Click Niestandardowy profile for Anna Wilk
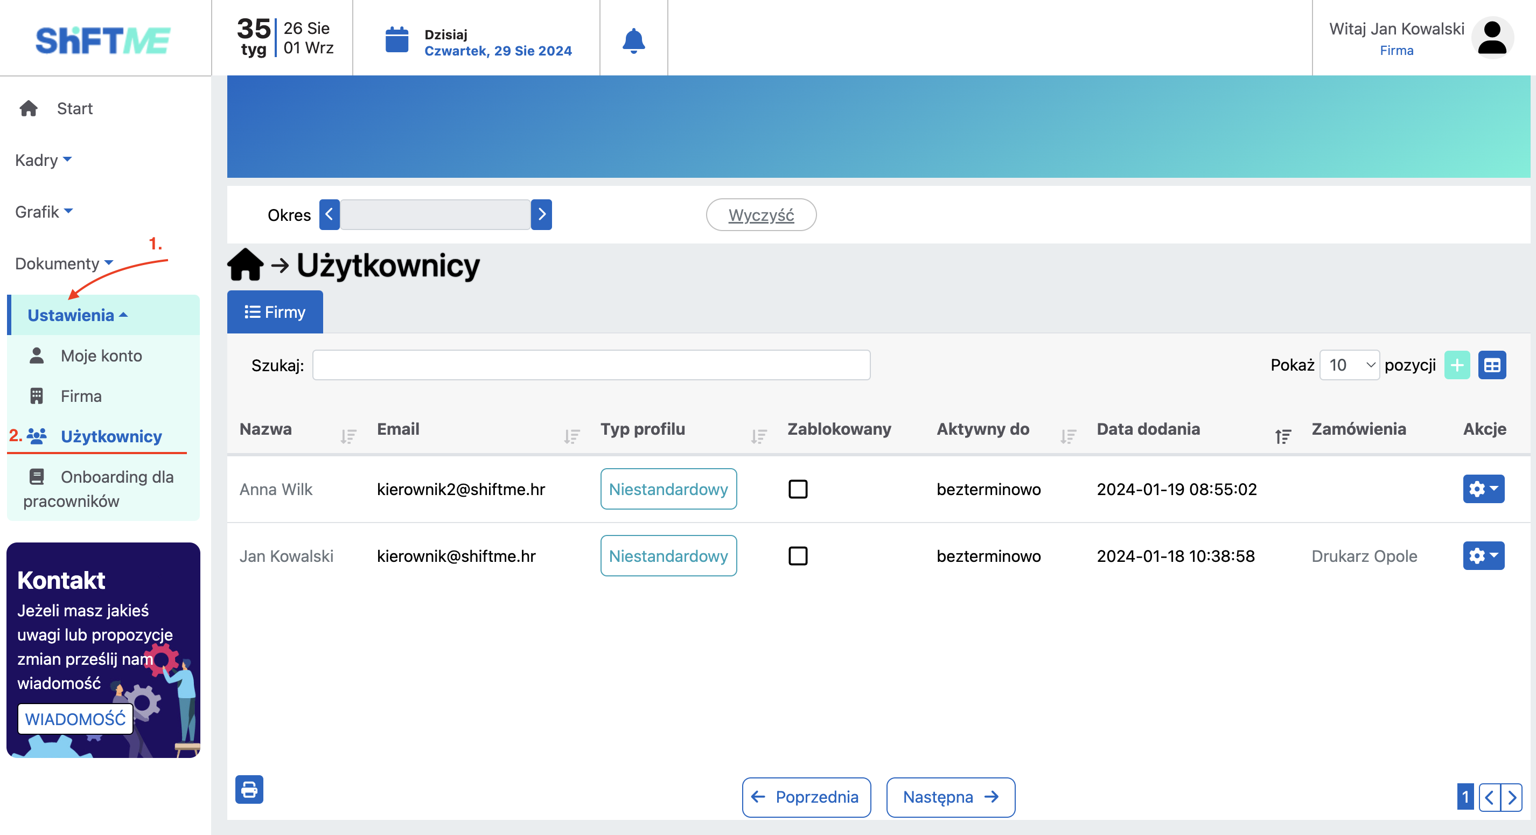 tap(668, 489)
